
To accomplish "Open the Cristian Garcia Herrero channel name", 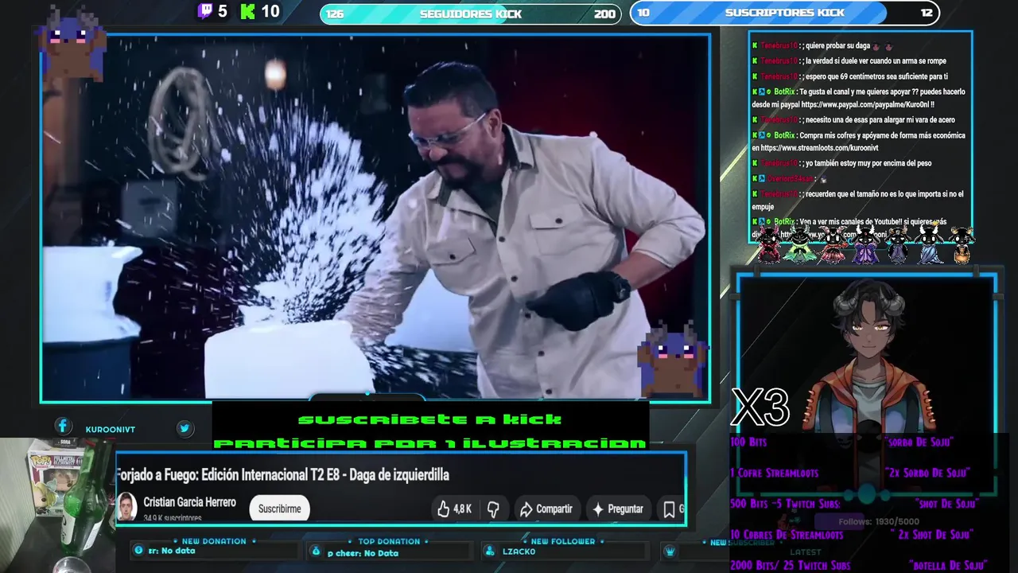I will click(x=189, y=502).
